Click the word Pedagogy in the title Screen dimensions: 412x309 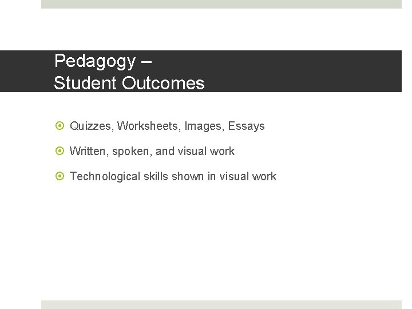(95, 61)
